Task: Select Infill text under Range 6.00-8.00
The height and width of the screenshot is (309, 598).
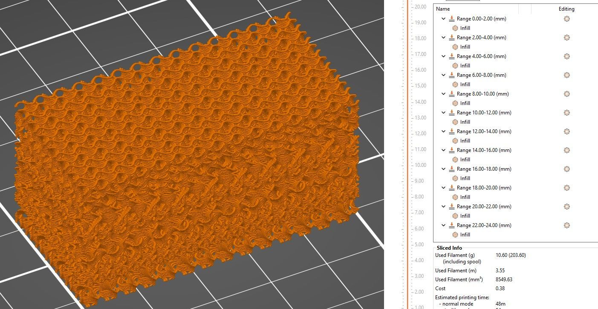Action: point(465,85)
